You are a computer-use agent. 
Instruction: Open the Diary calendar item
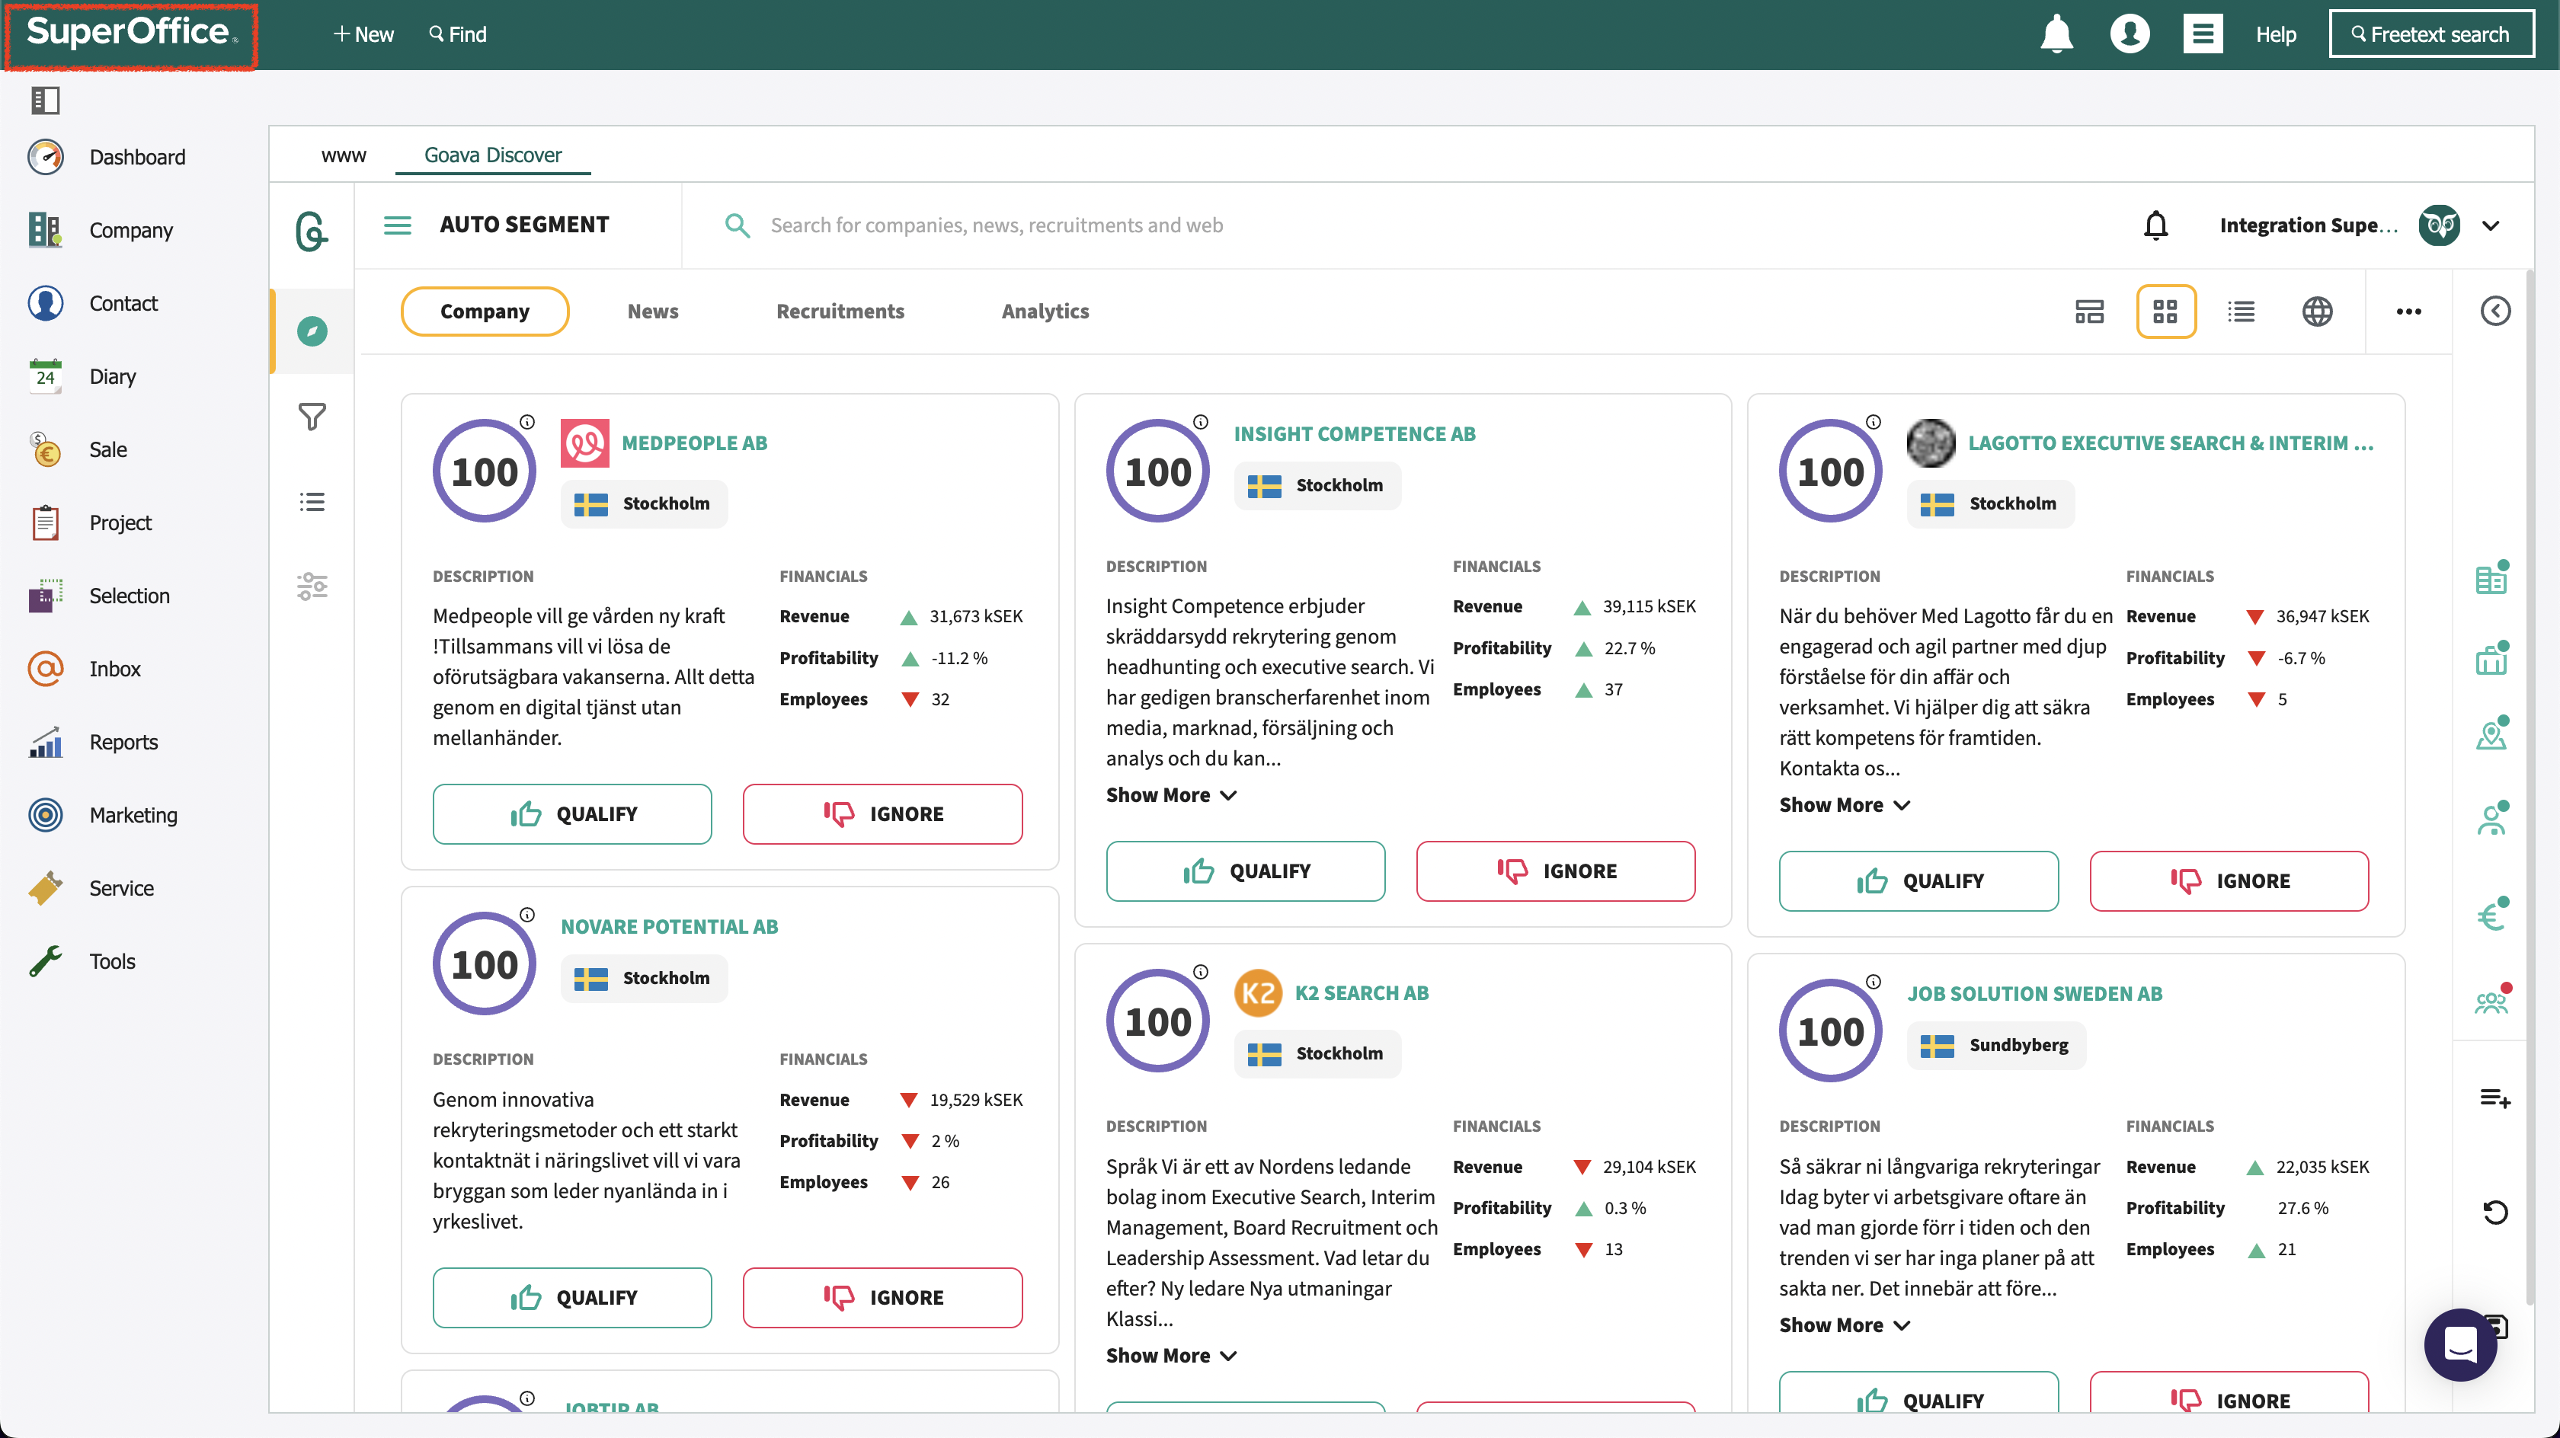(x=82, y=375)
